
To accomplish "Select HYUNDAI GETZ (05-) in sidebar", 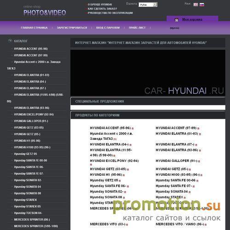I will point(27,134).
